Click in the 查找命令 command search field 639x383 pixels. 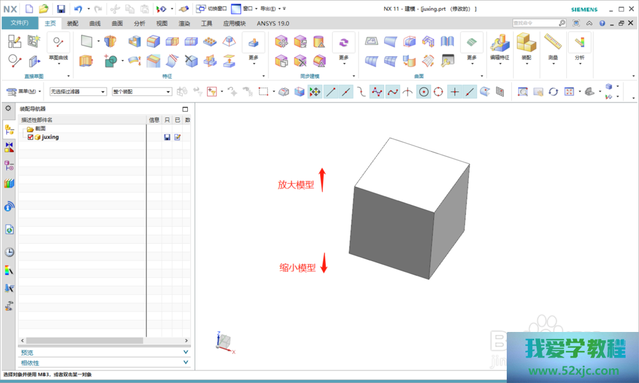pyautogui.click(x=535, y=24)
